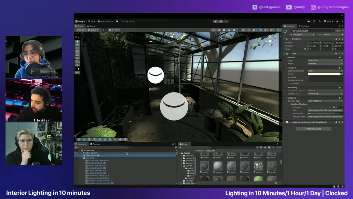This screenshot has height=199, width=353.
Task: Switch to the Lighting tab
Action: click(304, 26)
